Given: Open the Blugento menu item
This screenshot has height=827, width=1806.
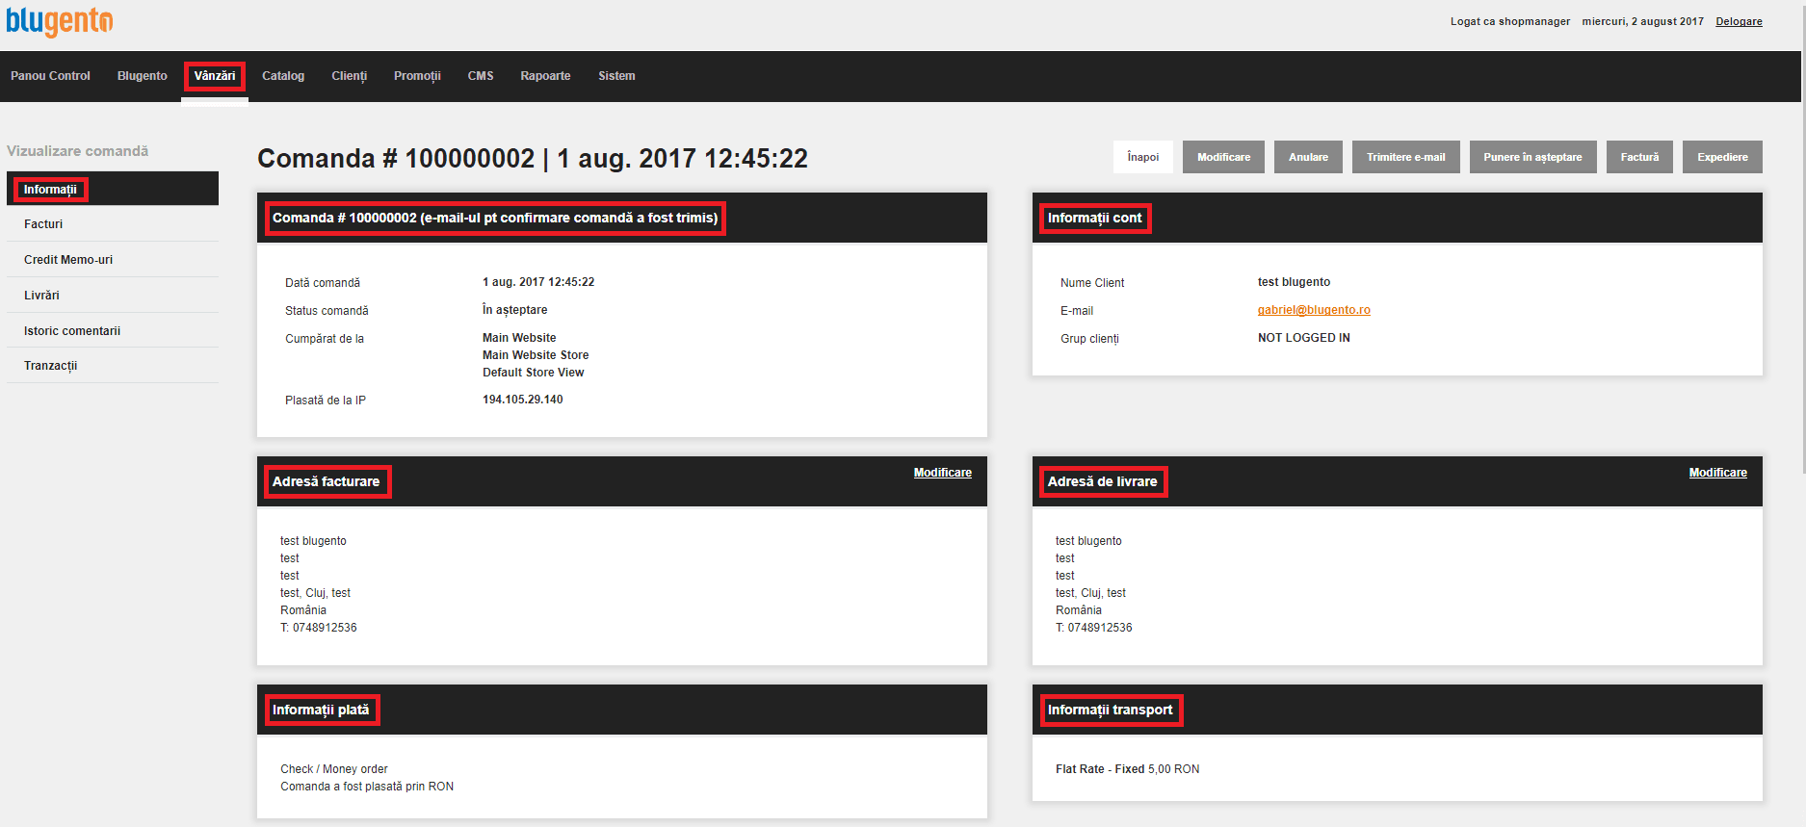Looking at the screenshot, I should (143, 76).
